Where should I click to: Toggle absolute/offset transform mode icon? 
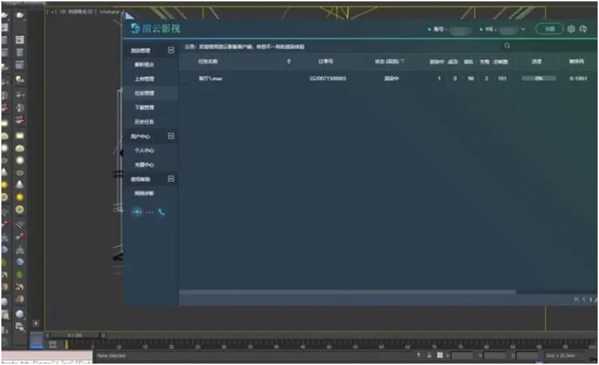(440, 355)
